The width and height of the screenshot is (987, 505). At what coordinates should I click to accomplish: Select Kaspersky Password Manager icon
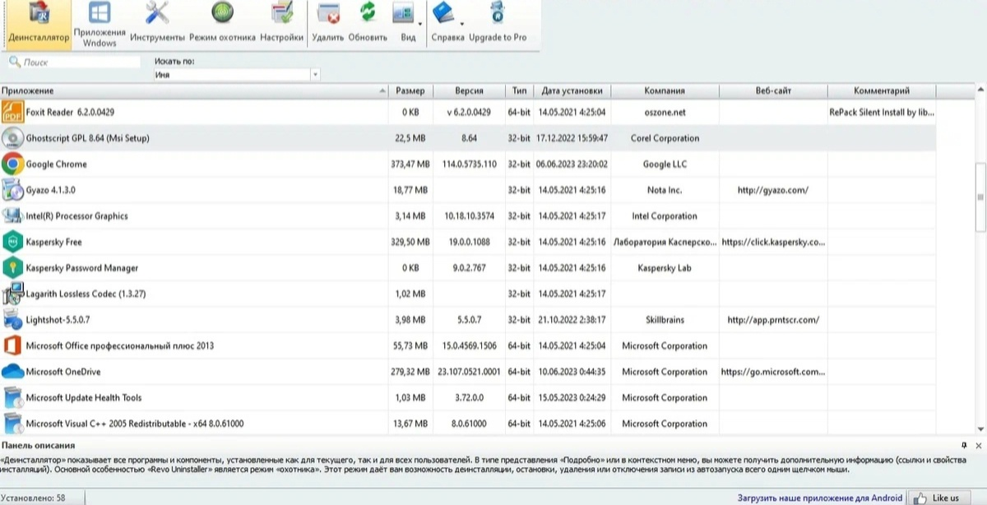coord(12,268)
